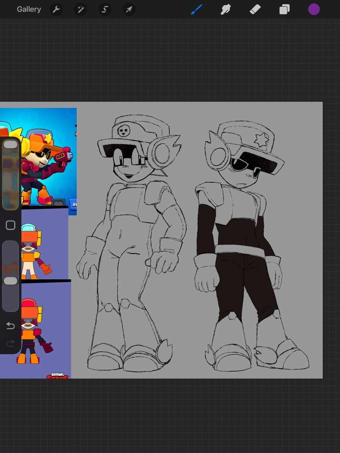
Task: Activate the Transform arrow tool
Action: [x=129, y=9]
